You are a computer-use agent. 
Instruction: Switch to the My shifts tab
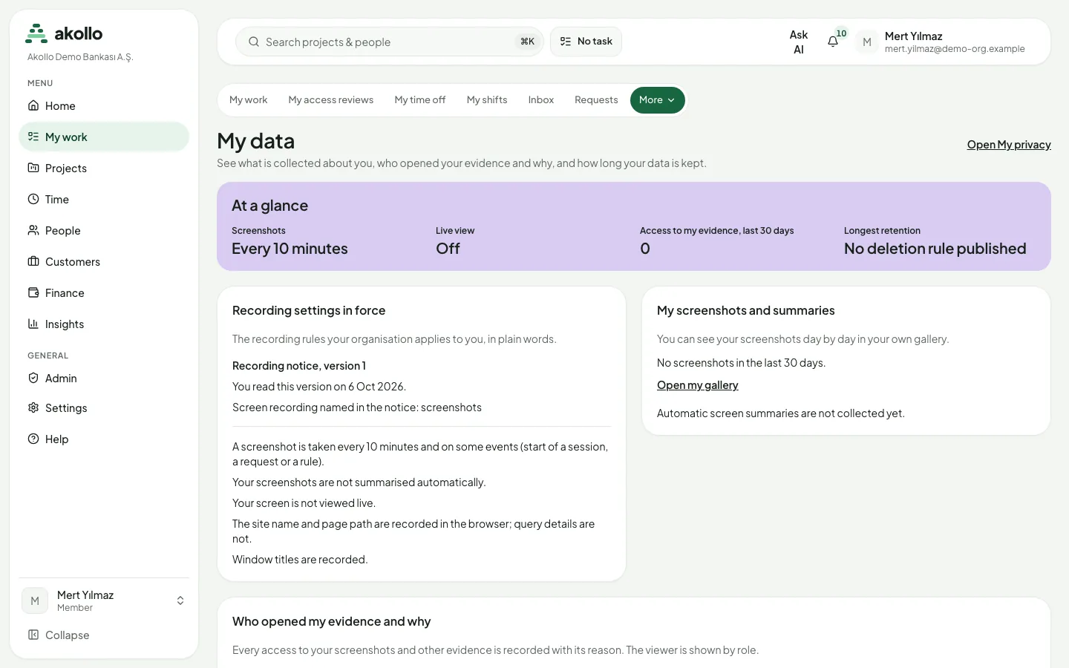pos(487,100)
